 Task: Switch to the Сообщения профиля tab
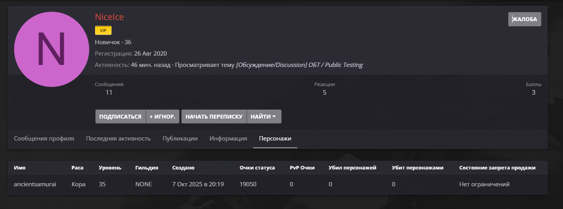coord(44,139)
